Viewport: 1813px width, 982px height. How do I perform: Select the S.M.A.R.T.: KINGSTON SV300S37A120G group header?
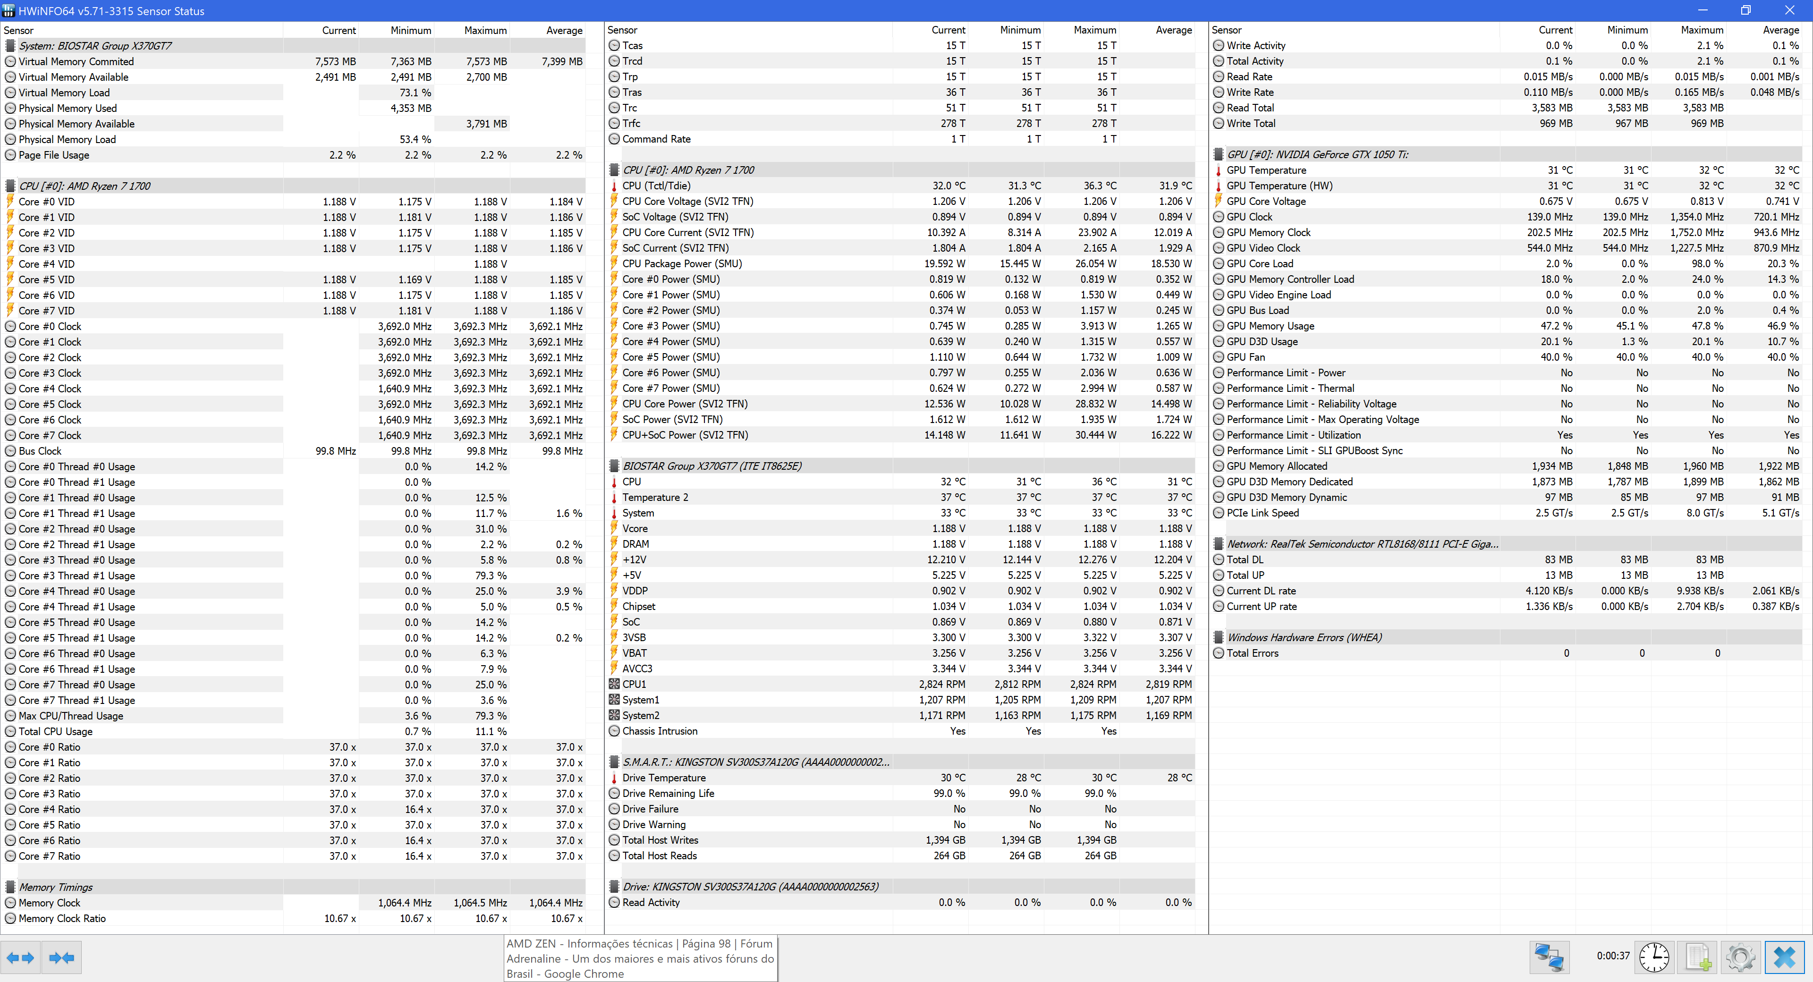[x=901, y=762]
